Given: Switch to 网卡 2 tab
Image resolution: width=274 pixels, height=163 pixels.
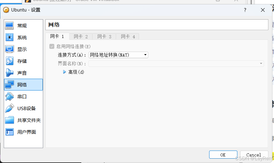Looking at the screenshot, I should [81, 37].
